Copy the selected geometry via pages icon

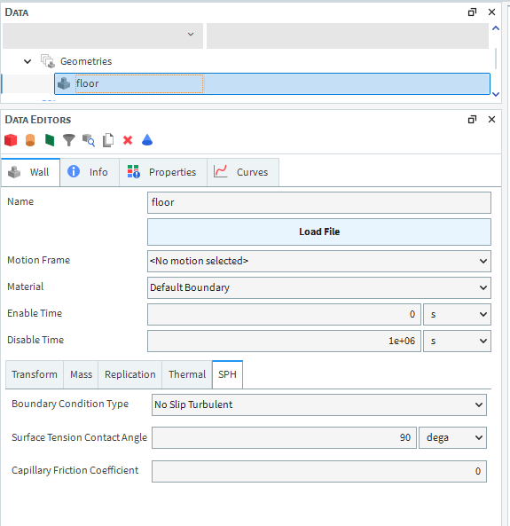[108, 140]
